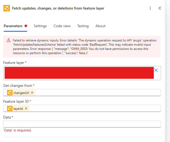Click the Get changes from label

pyautogui.click(x=18, y=86)
